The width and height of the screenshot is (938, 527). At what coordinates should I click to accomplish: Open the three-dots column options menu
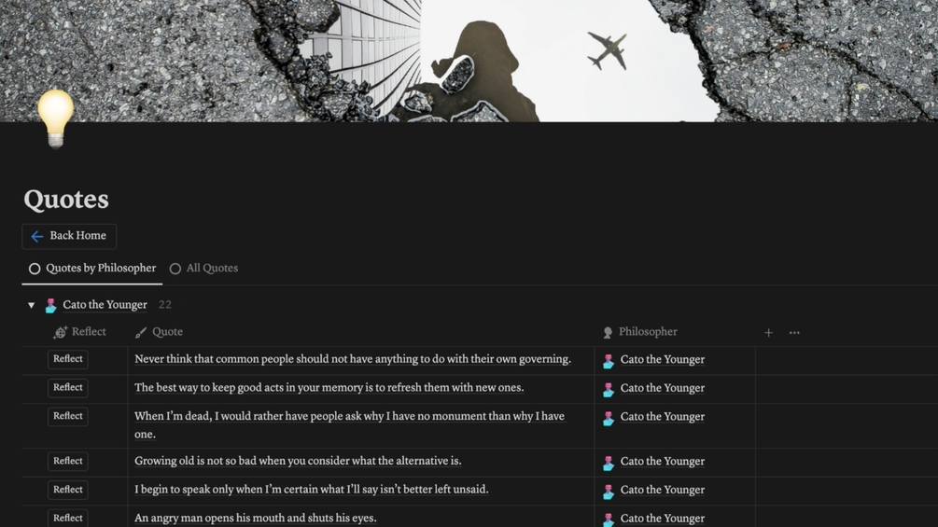click(x=794, y=333)
